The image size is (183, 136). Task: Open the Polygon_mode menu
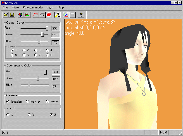point(33,8)
